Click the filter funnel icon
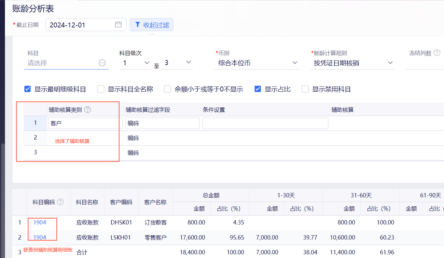The width and height of the screenshot is (444, 258). (138, 25)
